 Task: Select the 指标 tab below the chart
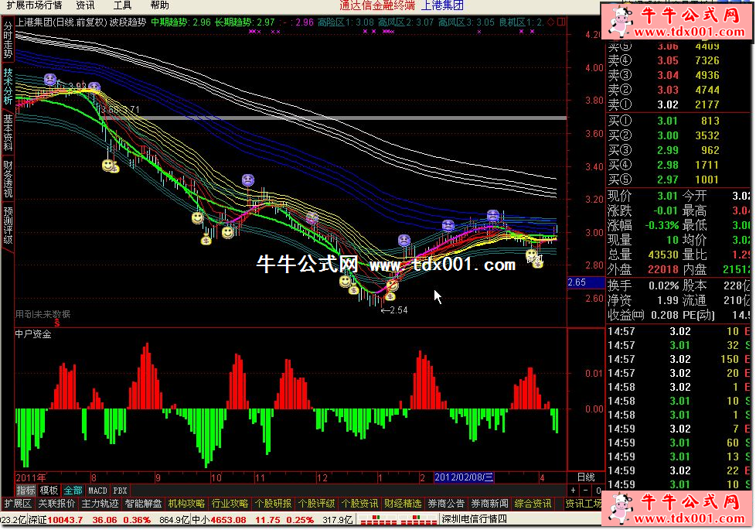pos(26,491)
